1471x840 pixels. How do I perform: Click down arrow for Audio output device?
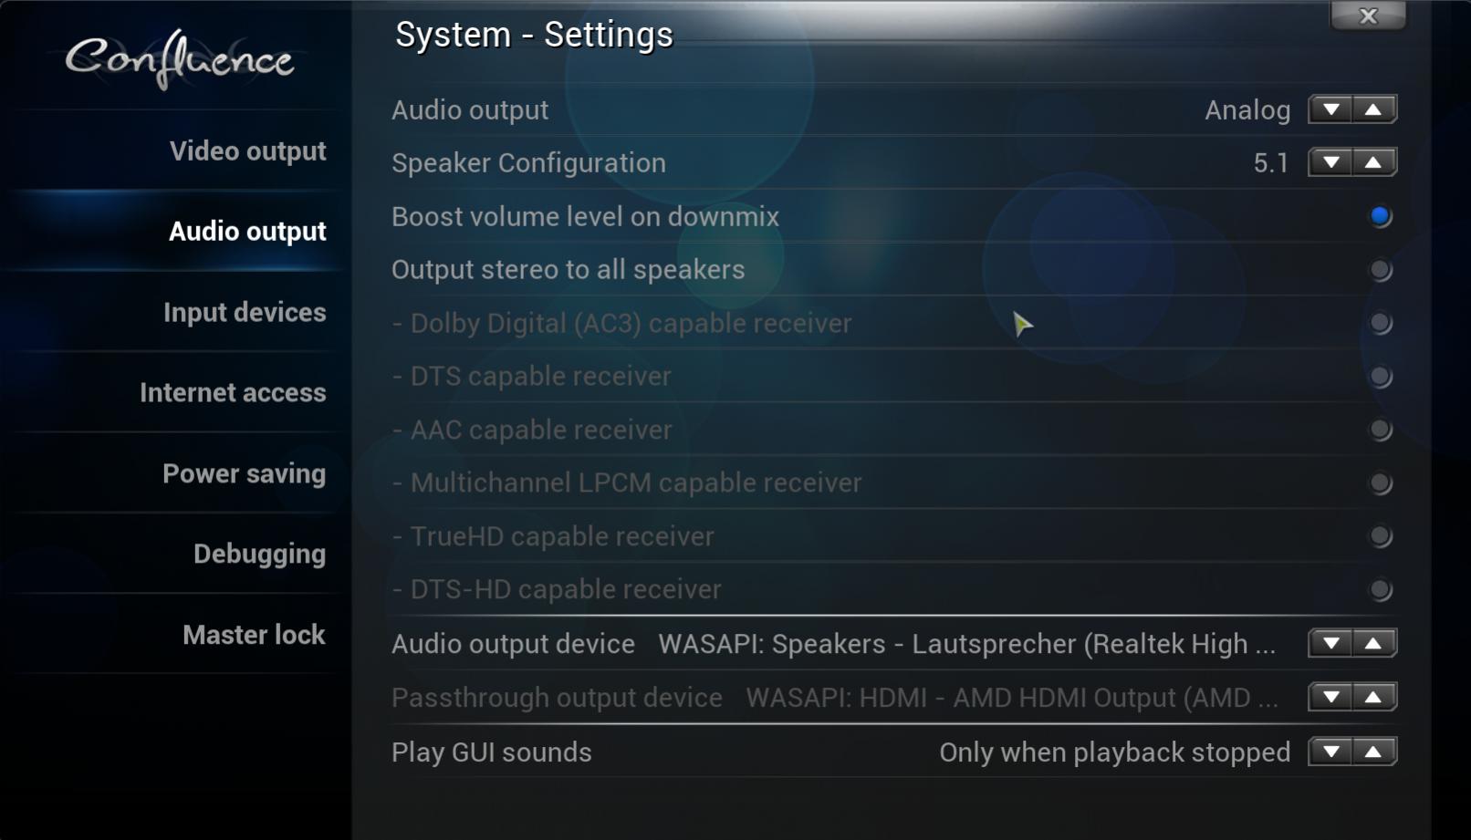[x=1330, y=644]
